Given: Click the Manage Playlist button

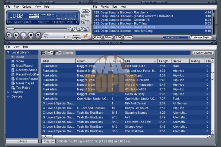Looking at the screenshot, I should (201, 37).
